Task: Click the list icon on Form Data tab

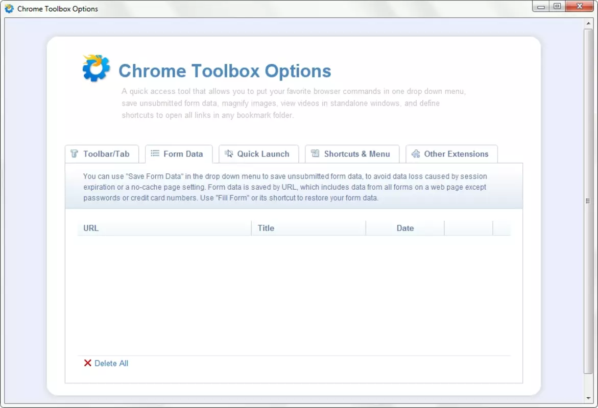Action: click(155, 153)
